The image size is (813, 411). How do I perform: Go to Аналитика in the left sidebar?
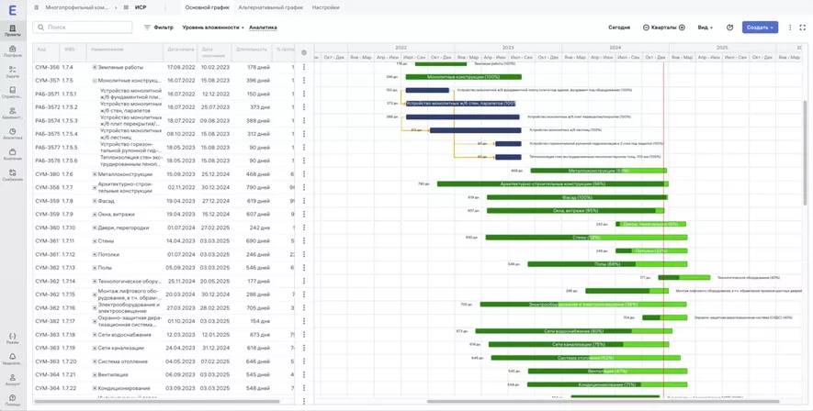click(x=12, y=133)
